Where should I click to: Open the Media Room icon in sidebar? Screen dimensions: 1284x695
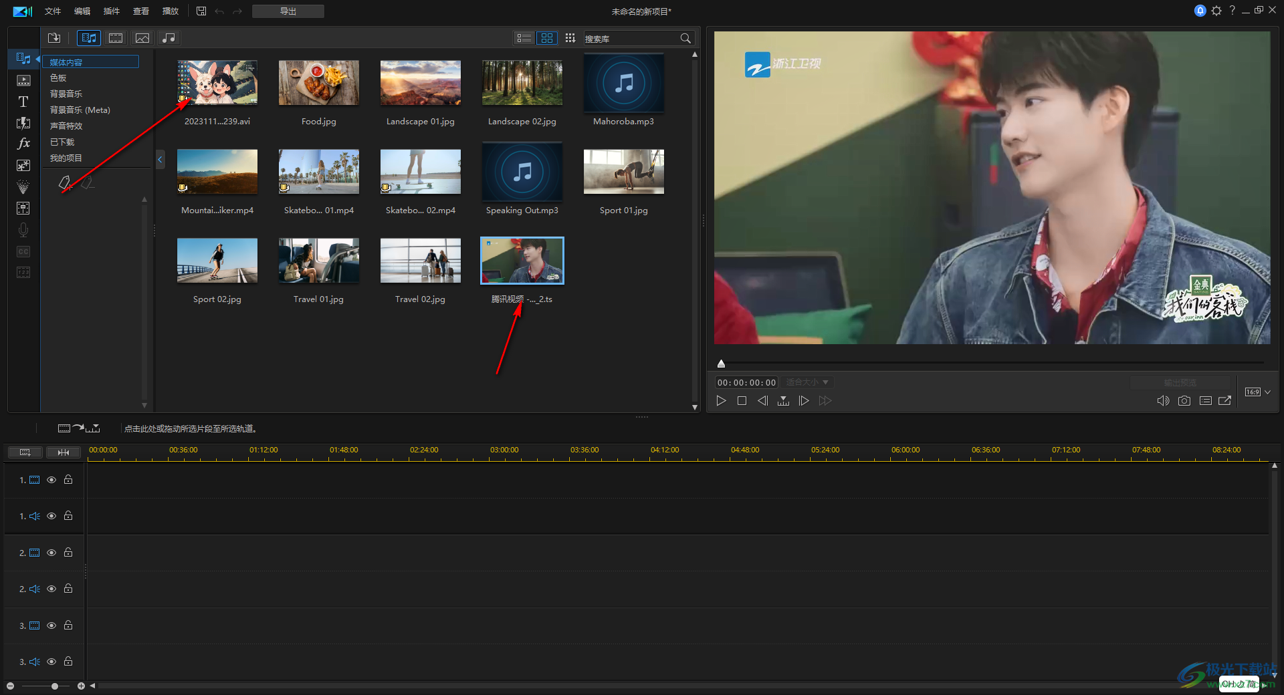pyautogui.click(x=23, y=59)
